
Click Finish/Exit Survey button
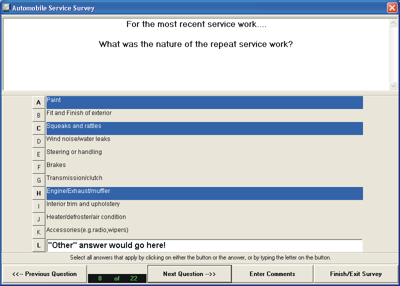(x=356, y=274)
